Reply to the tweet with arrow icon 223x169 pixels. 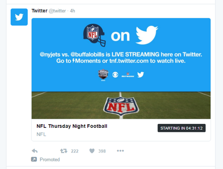[x=35, y=151]
